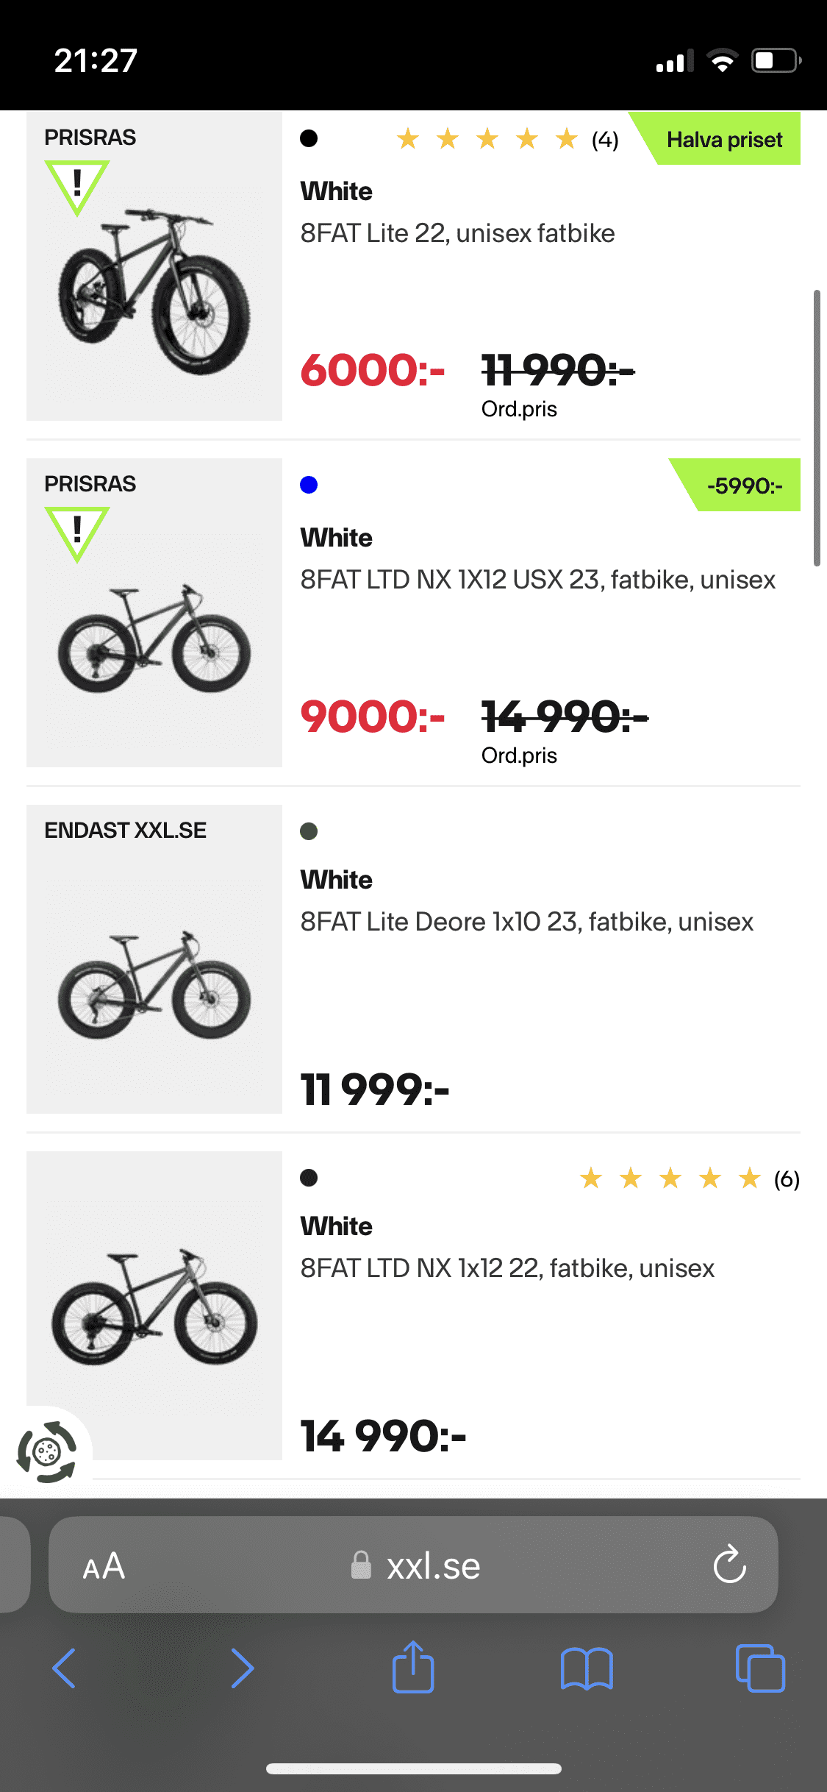Tap the Safari back arrow
The width and height of the screenshot is (827, 1792).
click(65, 1668)
